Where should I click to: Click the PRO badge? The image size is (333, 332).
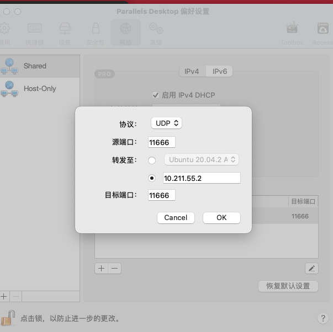click(x=104, y=74)
